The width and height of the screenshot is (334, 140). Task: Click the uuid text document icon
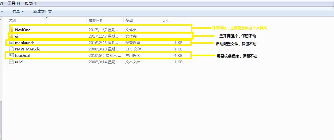11,62
